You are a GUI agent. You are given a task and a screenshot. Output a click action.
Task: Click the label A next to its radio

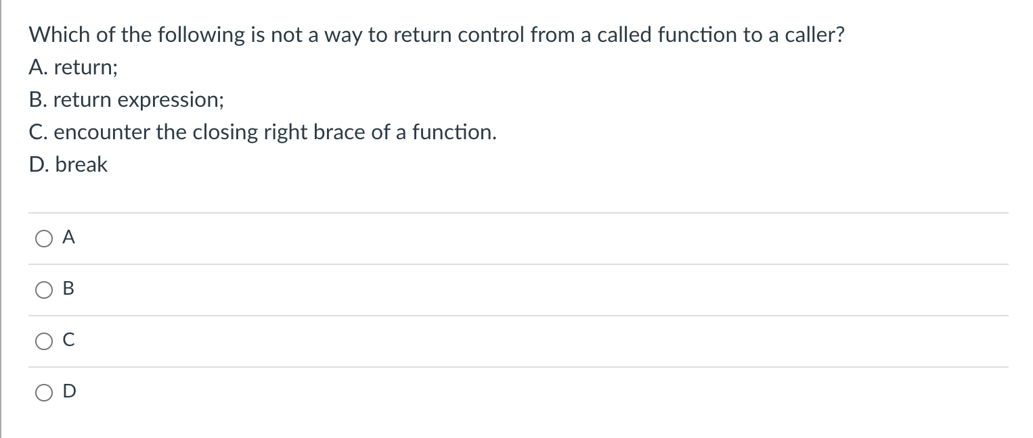tap(68, 238)
